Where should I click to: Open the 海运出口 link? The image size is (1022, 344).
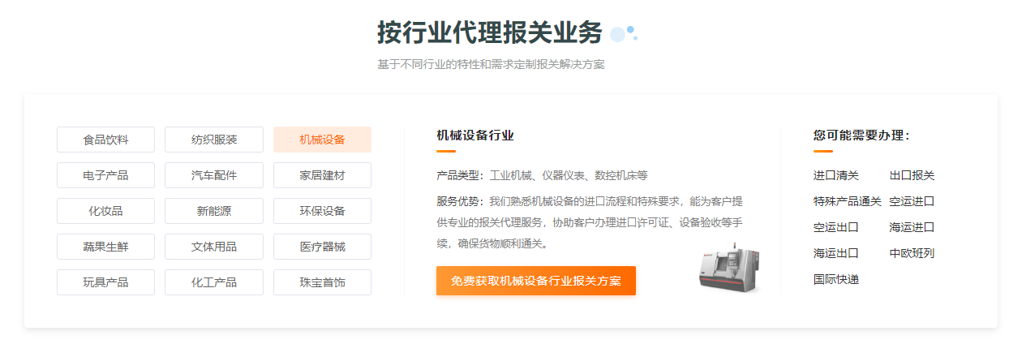tap(835, 253)
